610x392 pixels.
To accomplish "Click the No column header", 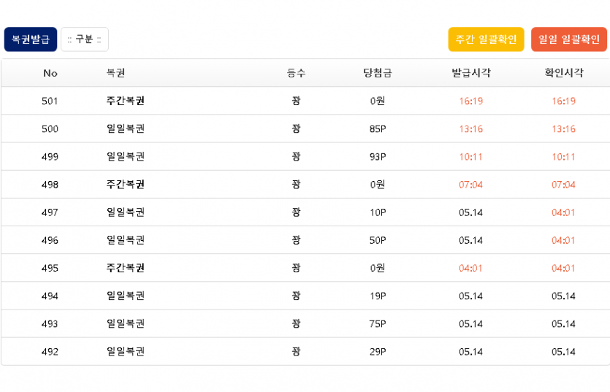I will (50, 73).
